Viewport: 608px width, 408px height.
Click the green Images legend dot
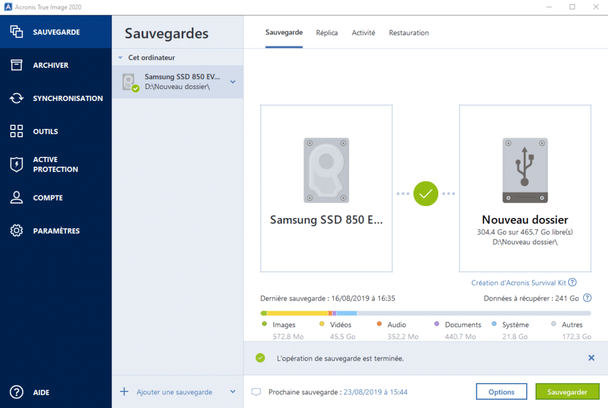[x=264, y=324]
